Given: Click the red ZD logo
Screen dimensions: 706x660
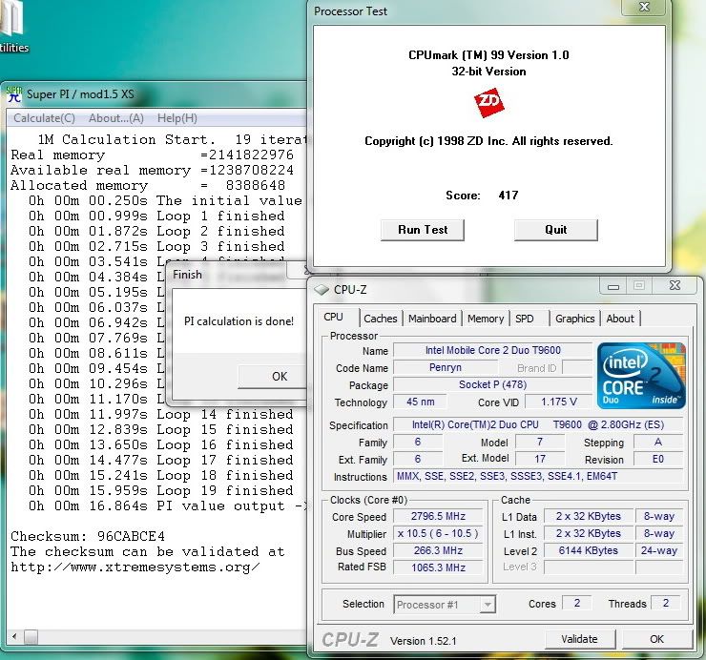Looking at the screenshot, I should [488, 104].
